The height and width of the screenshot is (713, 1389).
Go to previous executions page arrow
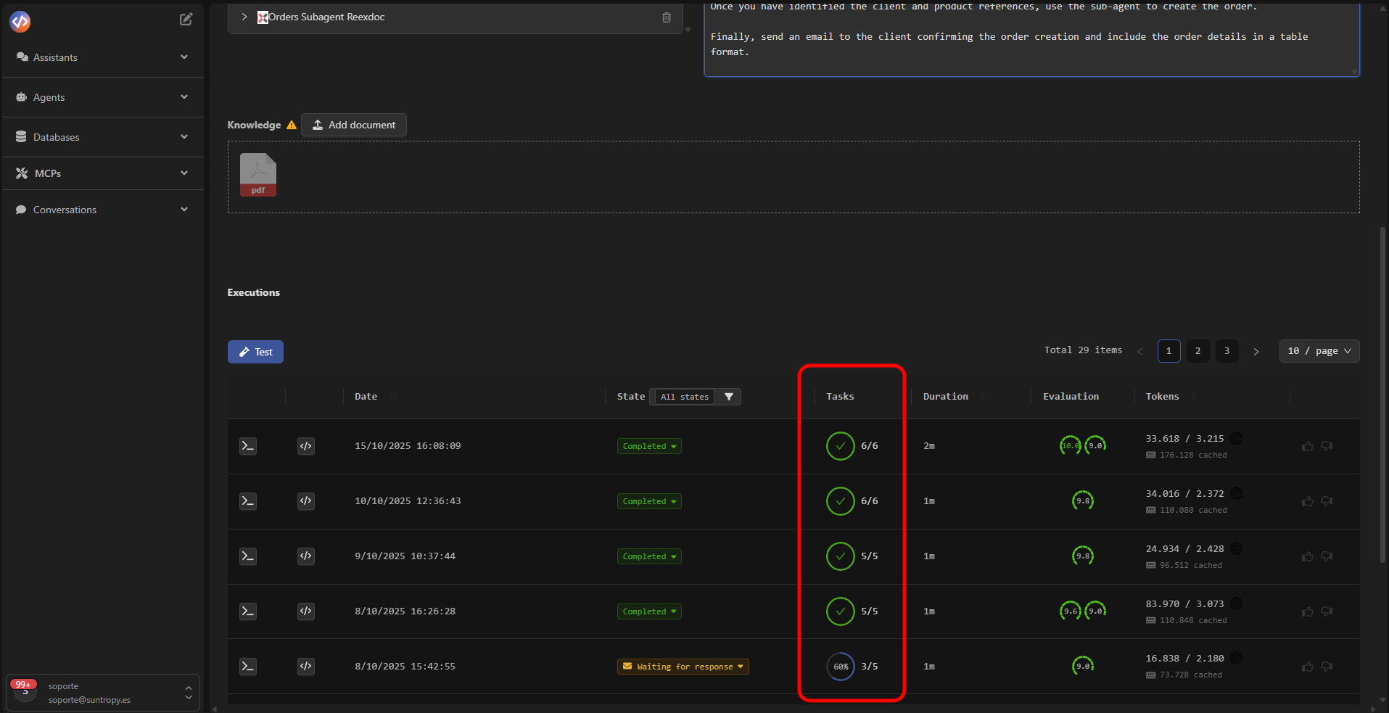pos(1140,352)
